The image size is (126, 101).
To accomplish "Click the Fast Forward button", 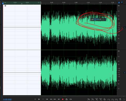I will (55, 99).
